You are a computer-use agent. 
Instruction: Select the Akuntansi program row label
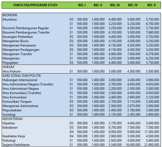point(9,19)
